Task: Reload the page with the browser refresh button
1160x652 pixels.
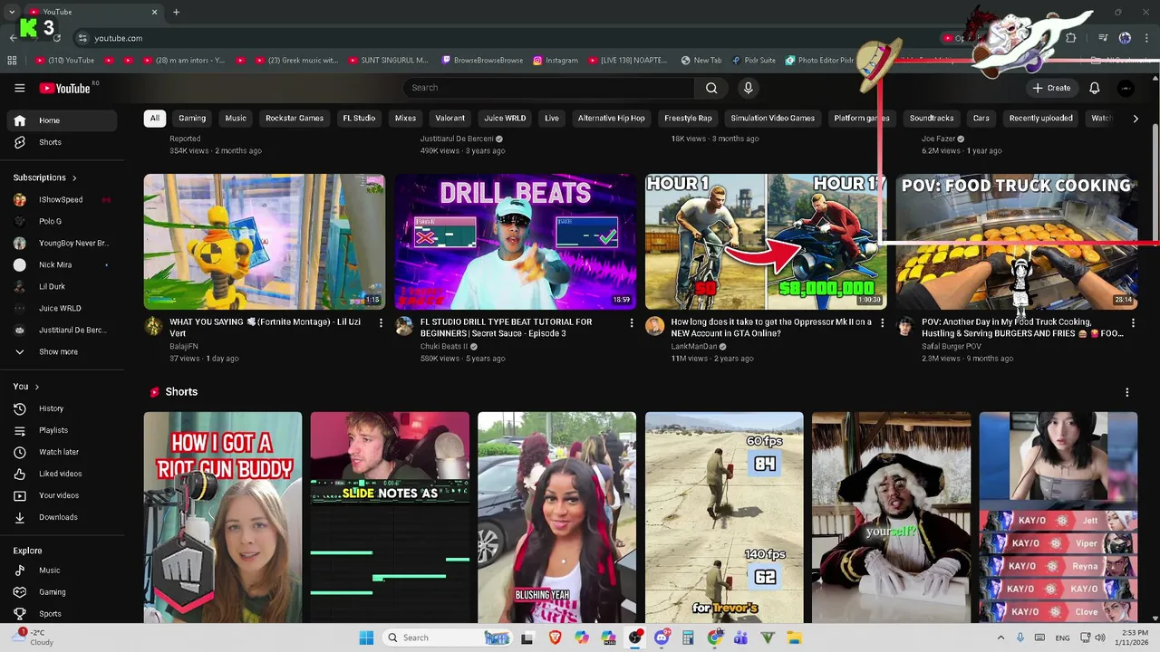Action: [x=57, y=38]
